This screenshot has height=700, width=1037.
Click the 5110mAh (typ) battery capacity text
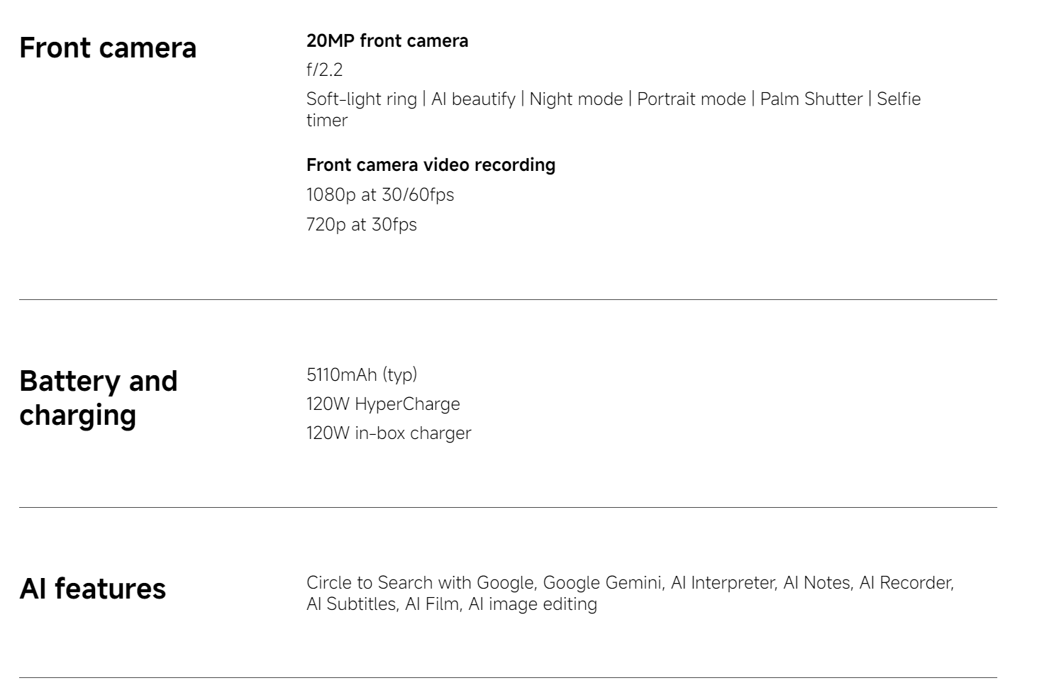[361, 374]
